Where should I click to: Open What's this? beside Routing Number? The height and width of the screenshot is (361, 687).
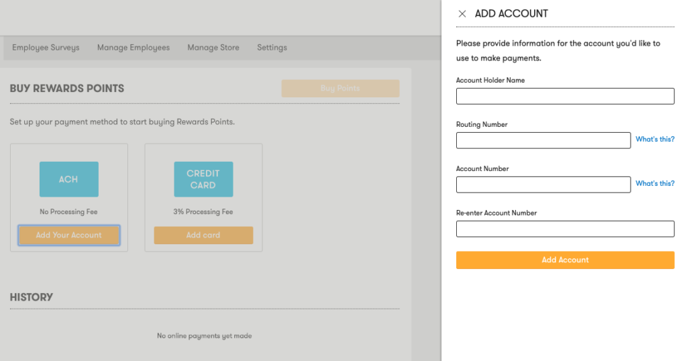tap(655, 140)
